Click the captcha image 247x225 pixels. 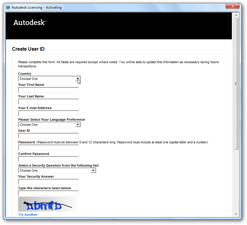pos(48,204)
